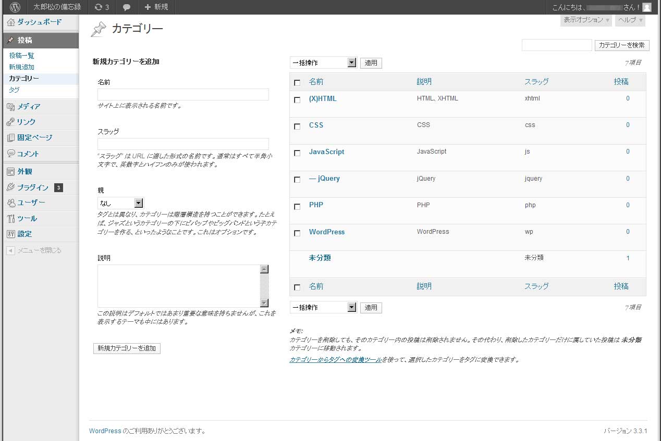Expand the ヘルプ panel

[x=630, y=20]
